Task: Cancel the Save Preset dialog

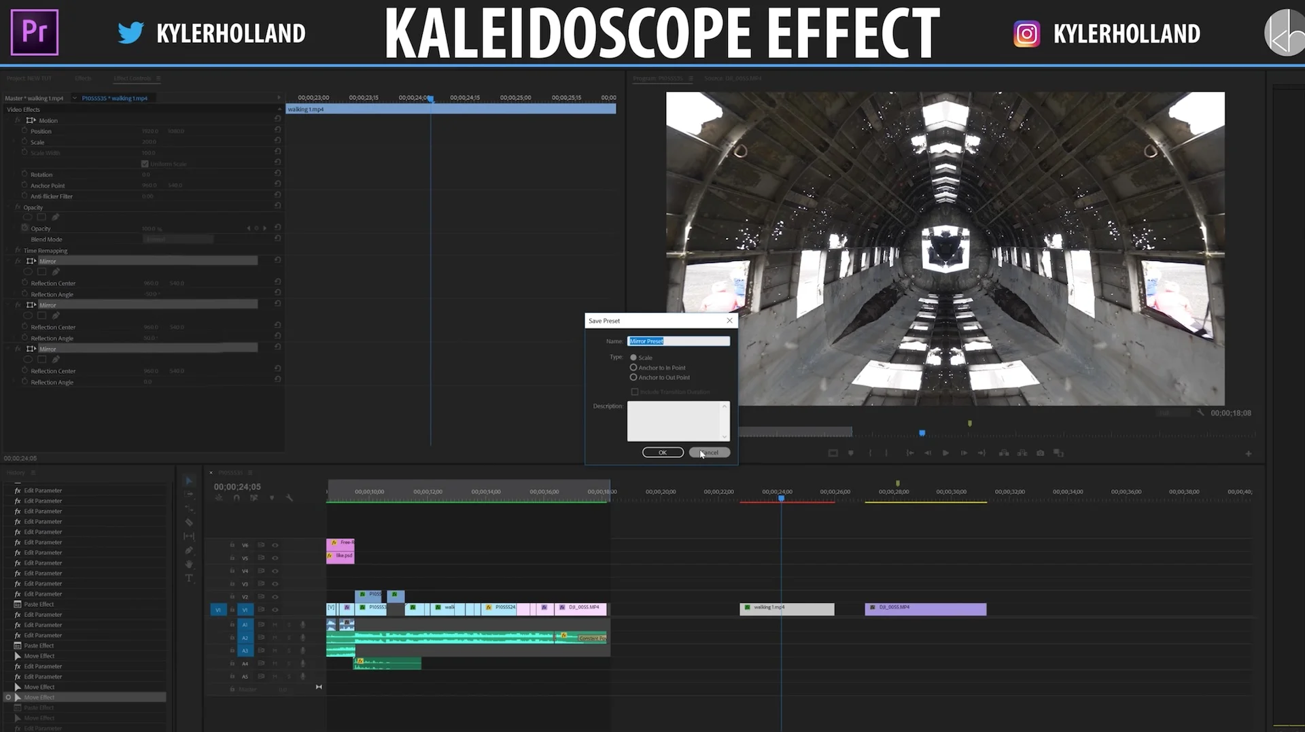Action: coord(710,453)
